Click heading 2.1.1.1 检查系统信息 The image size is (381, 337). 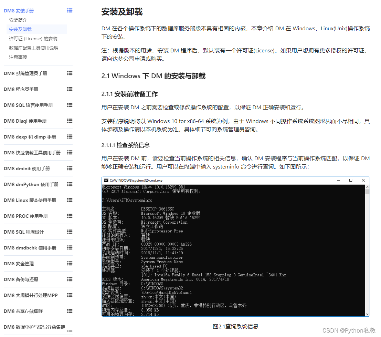pyautogui.click(x=125, y=145)
